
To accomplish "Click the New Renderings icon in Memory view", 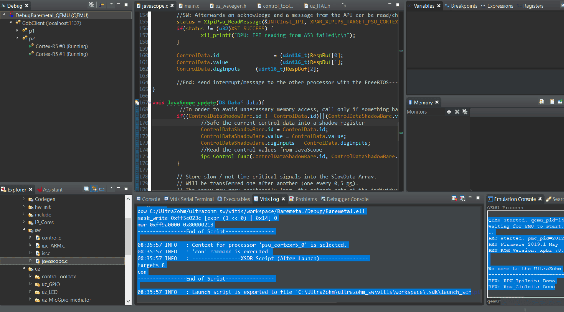I will coord(552,102).
